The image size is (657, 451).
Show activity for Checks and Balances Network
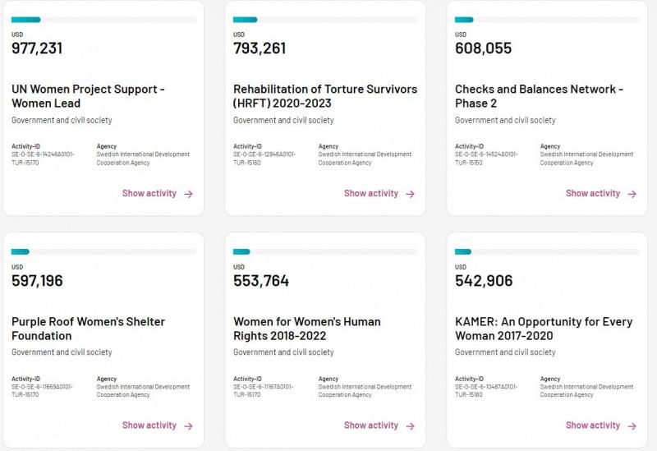tap(593, 194)
